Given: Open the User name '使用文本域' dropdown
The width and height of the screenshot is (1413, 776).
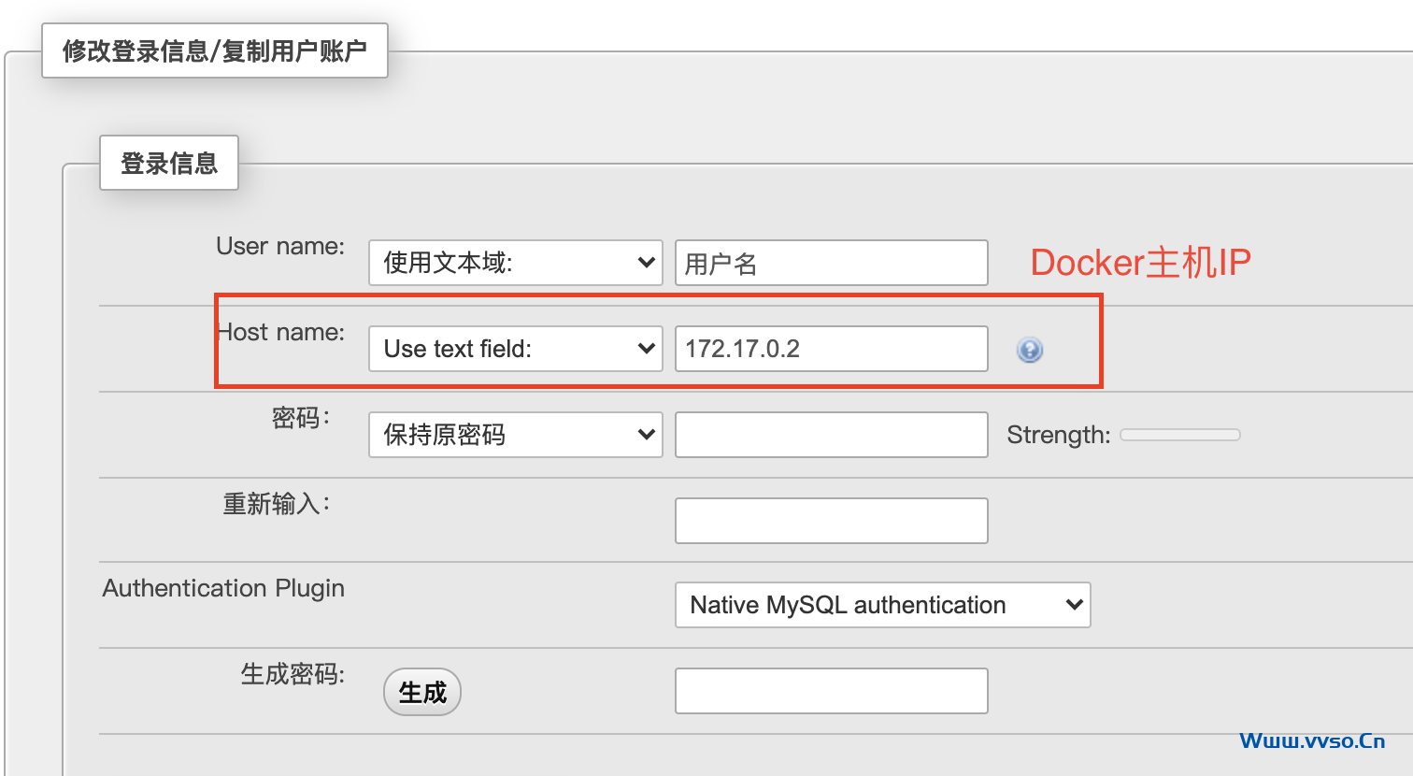Looking at the screenshot, I should 516,263.
